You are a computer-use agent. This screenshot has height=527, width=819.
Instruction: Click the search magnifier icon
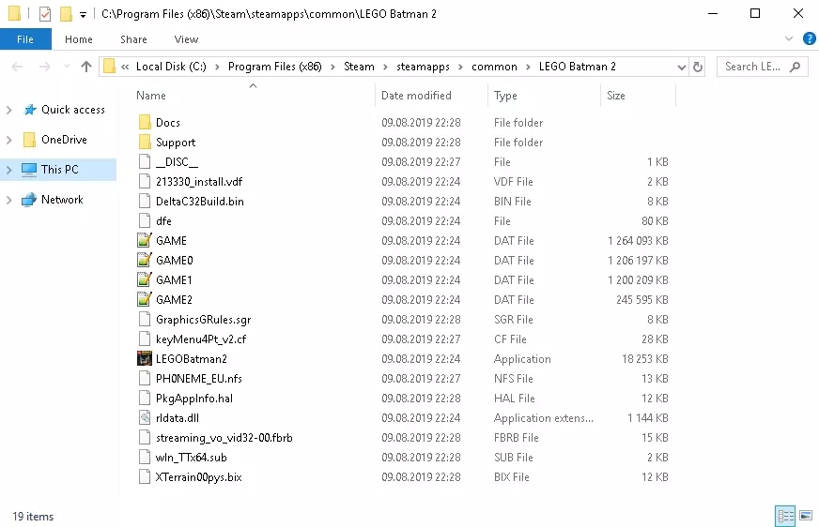pyautogui.click(x=795, y=67)
